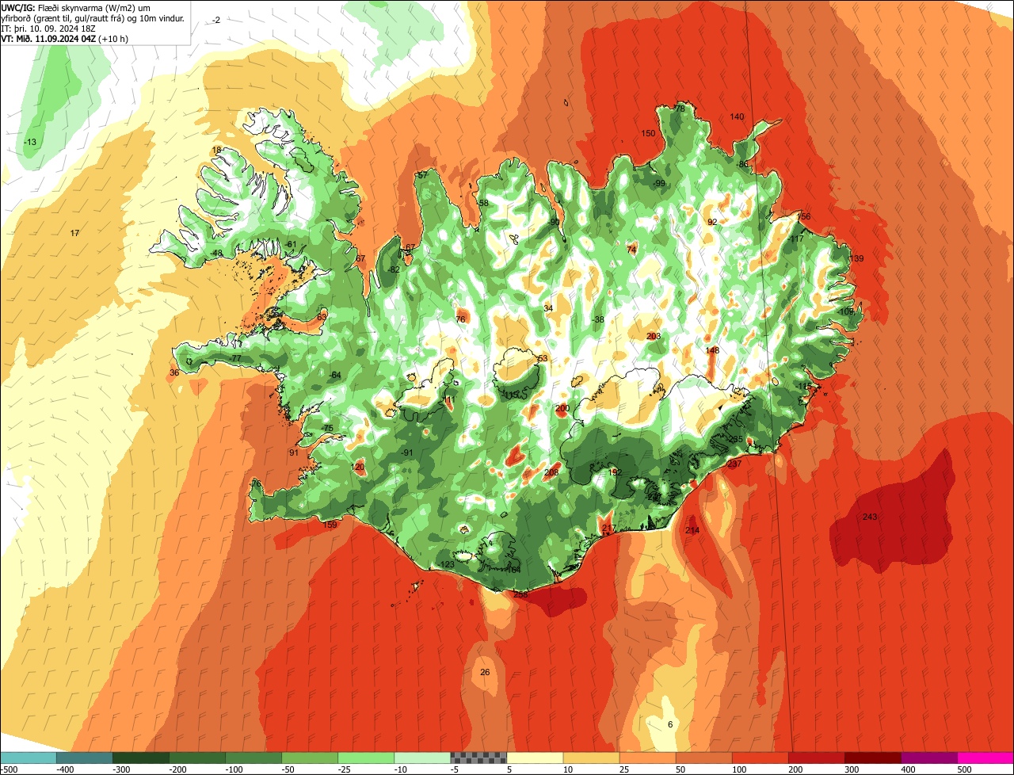1014x775 pixels.
Task: Click the -64 value on the map
Action: point(334,375)
